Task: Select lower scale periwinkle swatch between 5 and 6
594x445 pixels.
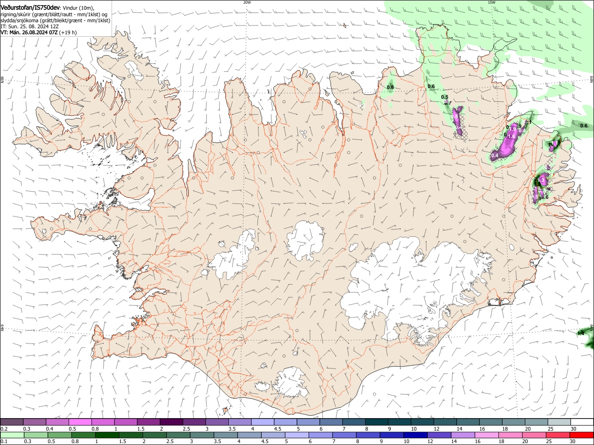Action: click(297, 435)
